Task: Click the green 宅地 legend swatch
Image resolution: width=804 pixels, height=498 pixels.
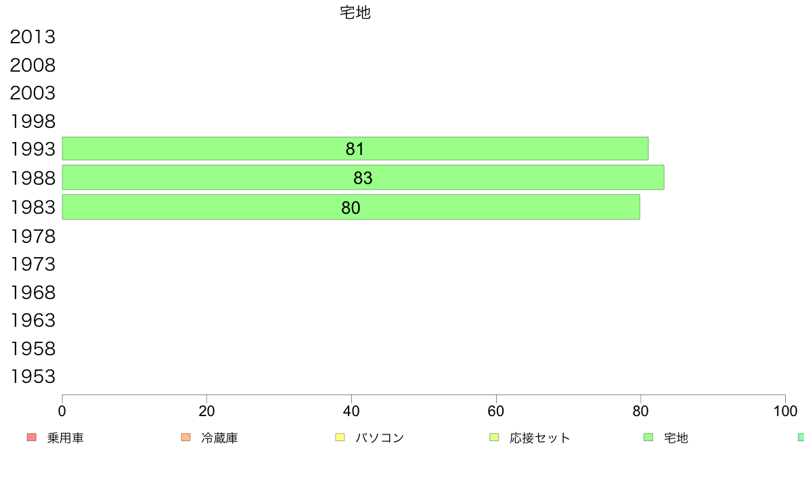Action: (648, 437)
